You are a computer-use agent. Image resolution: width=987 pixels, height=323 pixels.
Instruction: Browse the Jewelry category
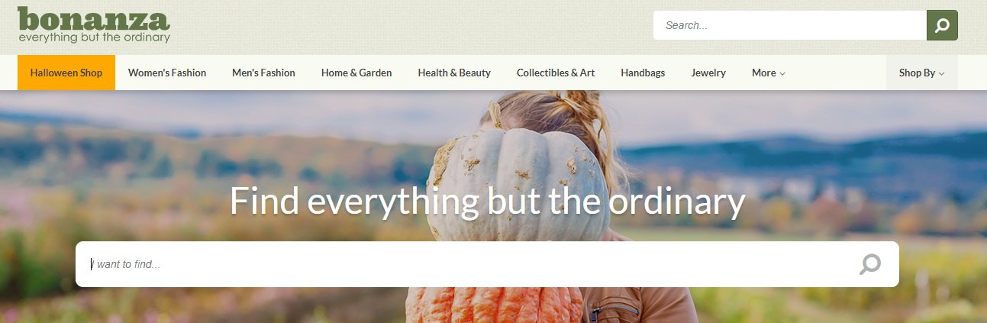pyautogui.click(x=708, y=73)
